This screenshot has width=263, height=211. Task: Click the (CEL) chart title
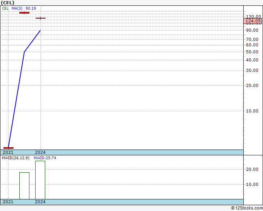[8, 3]
